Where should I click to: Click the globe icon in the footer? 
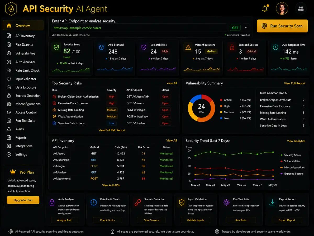click(x=217, y=232)
